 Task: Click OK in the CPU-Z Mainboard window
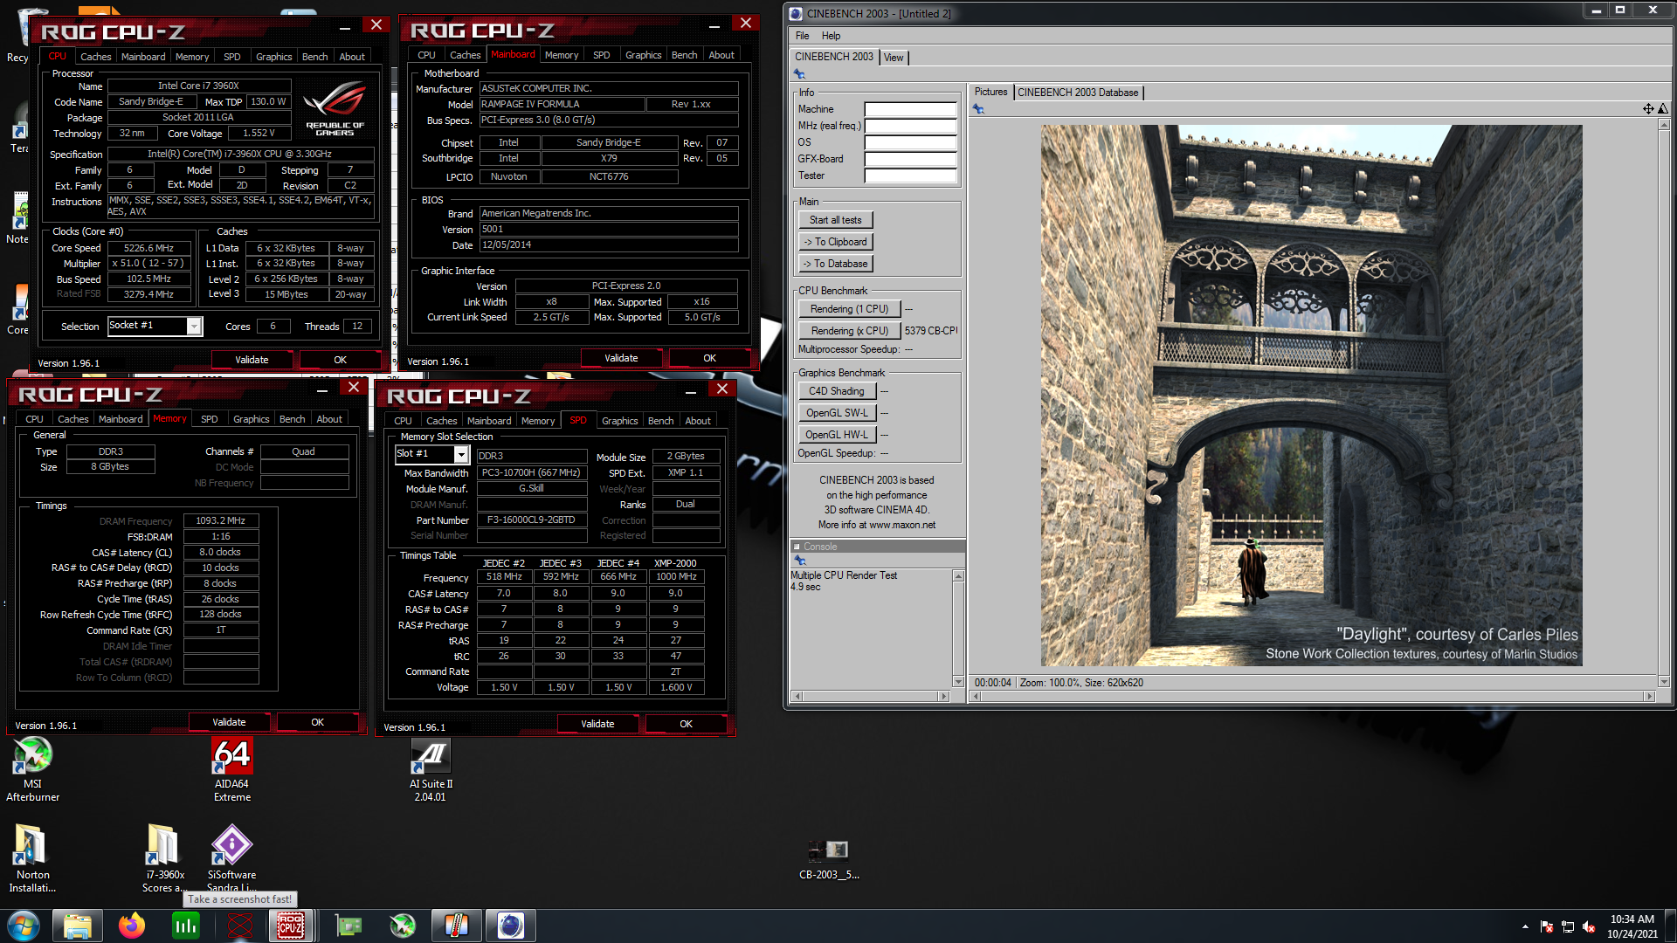[709, 358]
